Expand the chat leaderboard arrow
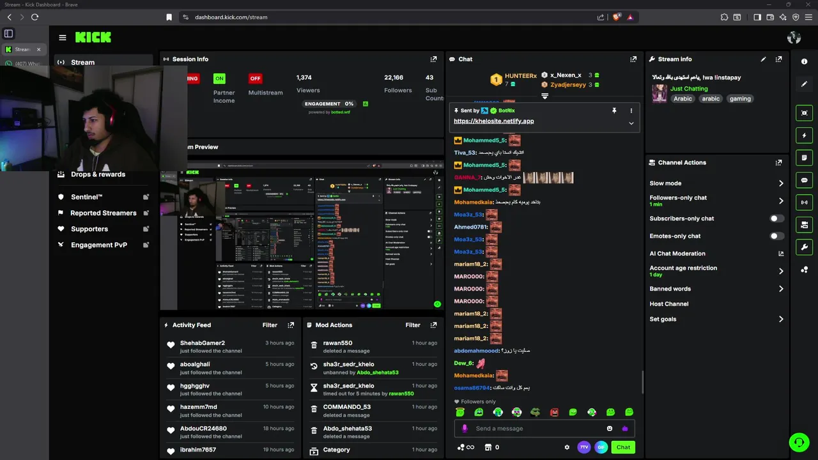Image resolution: width=818 pixels, height=460 pixels. point(545,96)
